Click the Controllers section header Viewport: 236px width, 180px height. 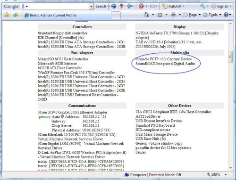(x=82, y=27)
